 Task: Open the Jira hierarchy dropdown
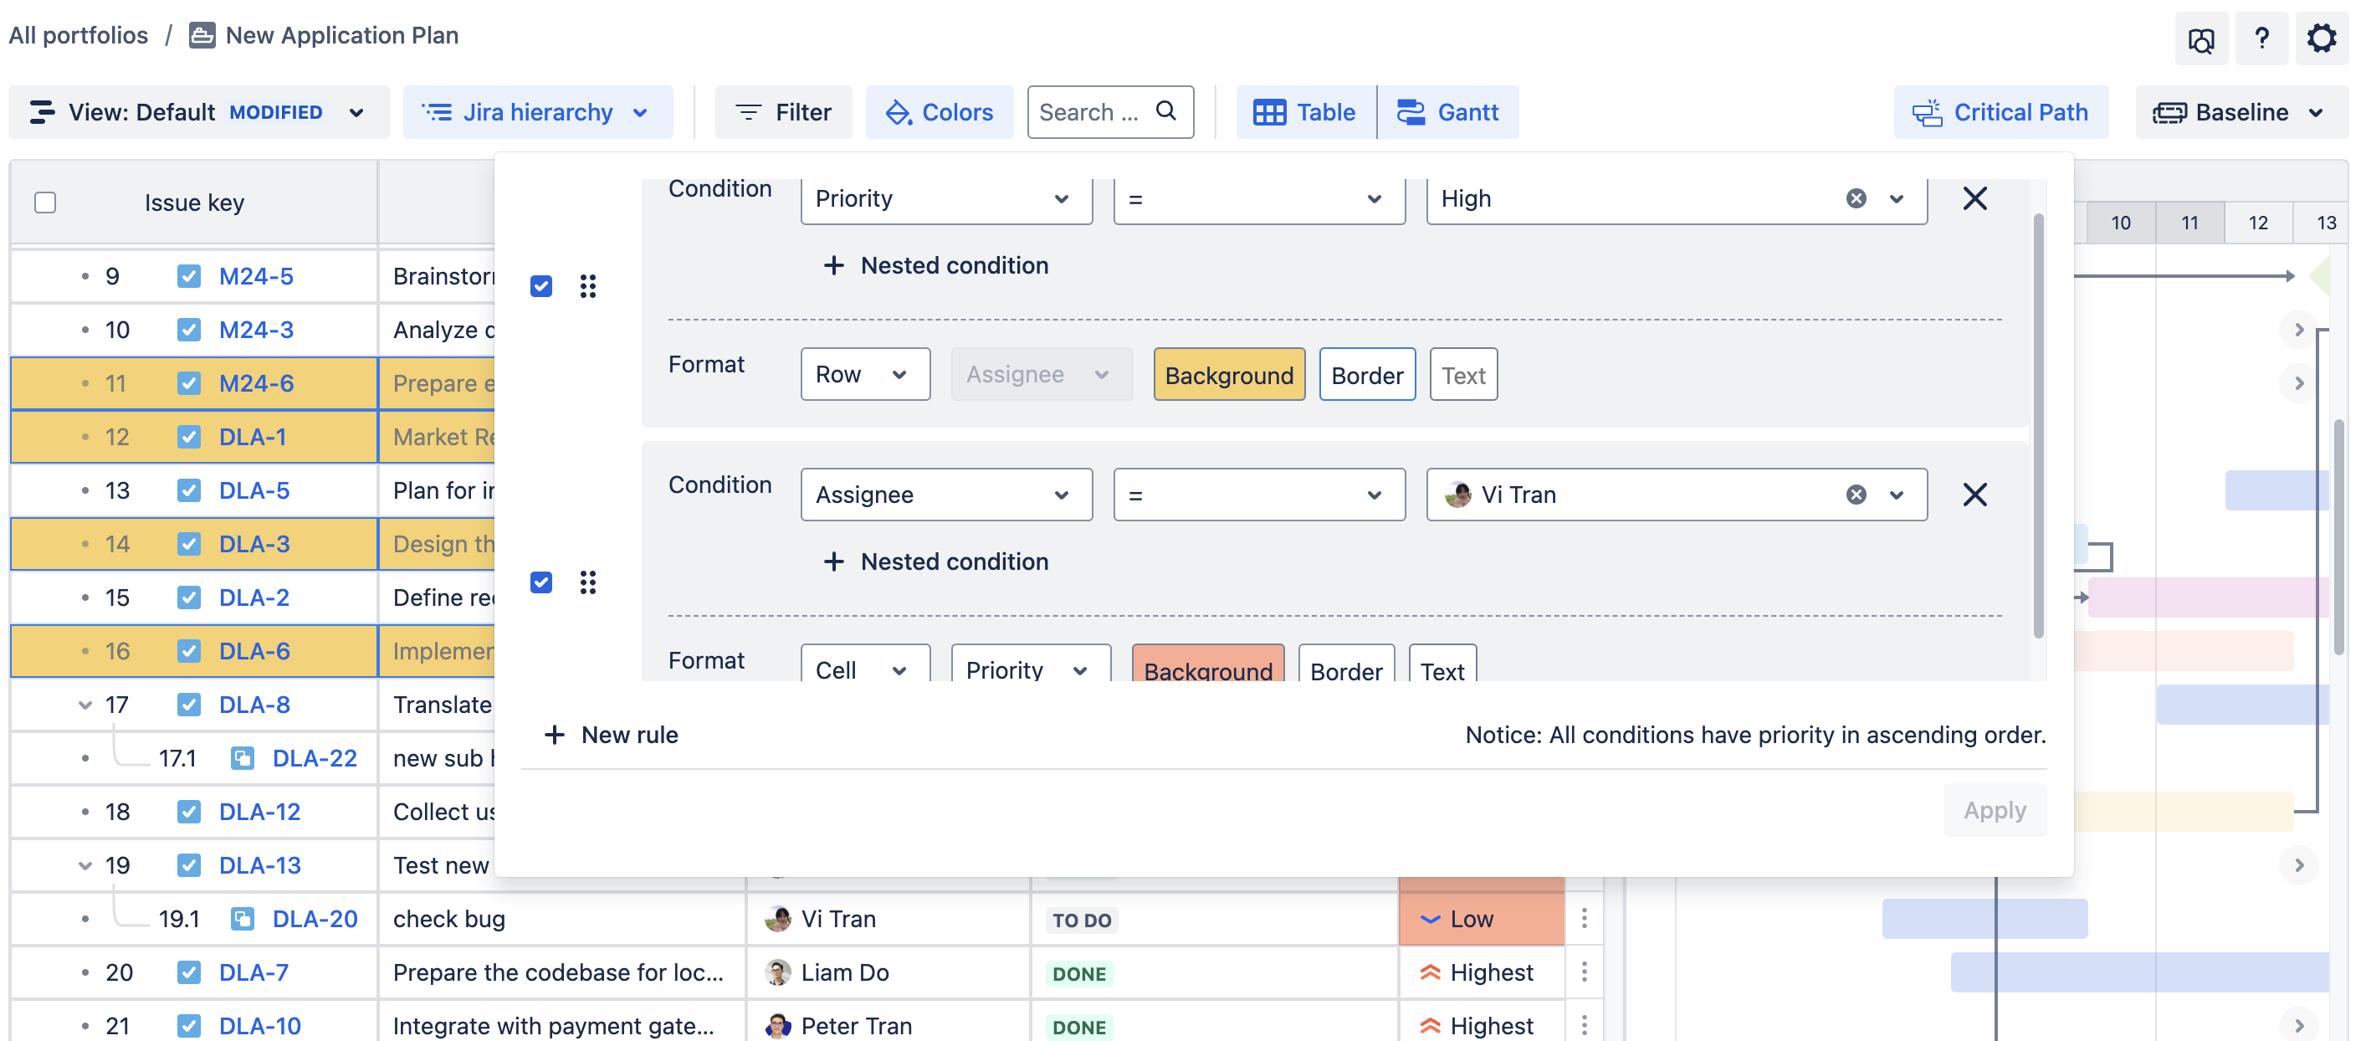(x=537, y=112)
